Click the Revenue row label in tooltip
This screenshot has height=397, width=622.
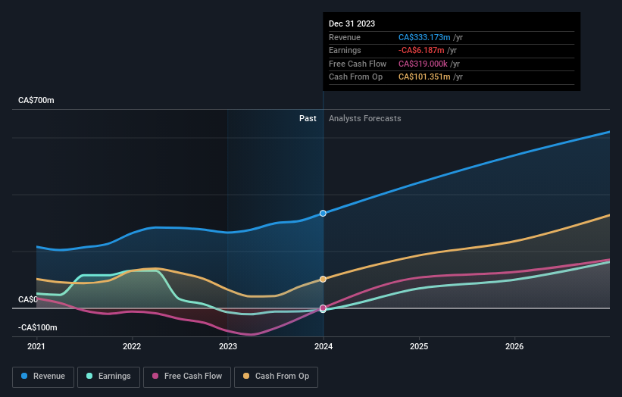345,37
